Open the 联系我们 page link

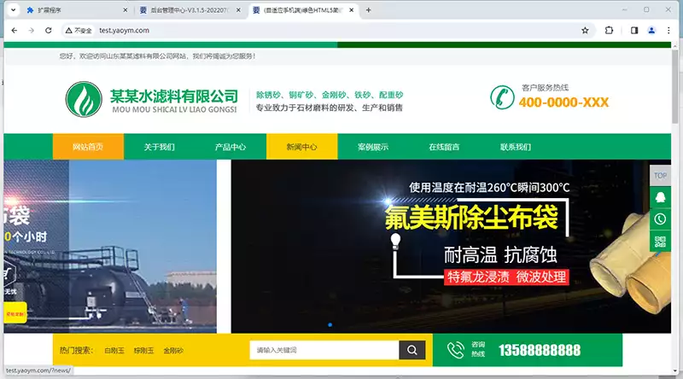[516, 147]
